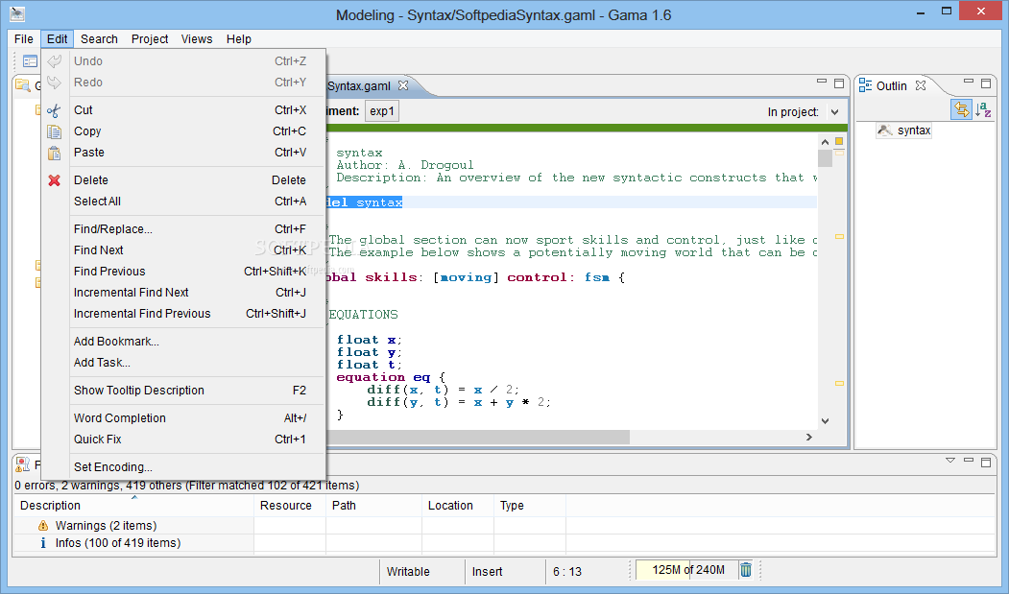
Task: Click the Paste clipboard icon
Action: 54,154
